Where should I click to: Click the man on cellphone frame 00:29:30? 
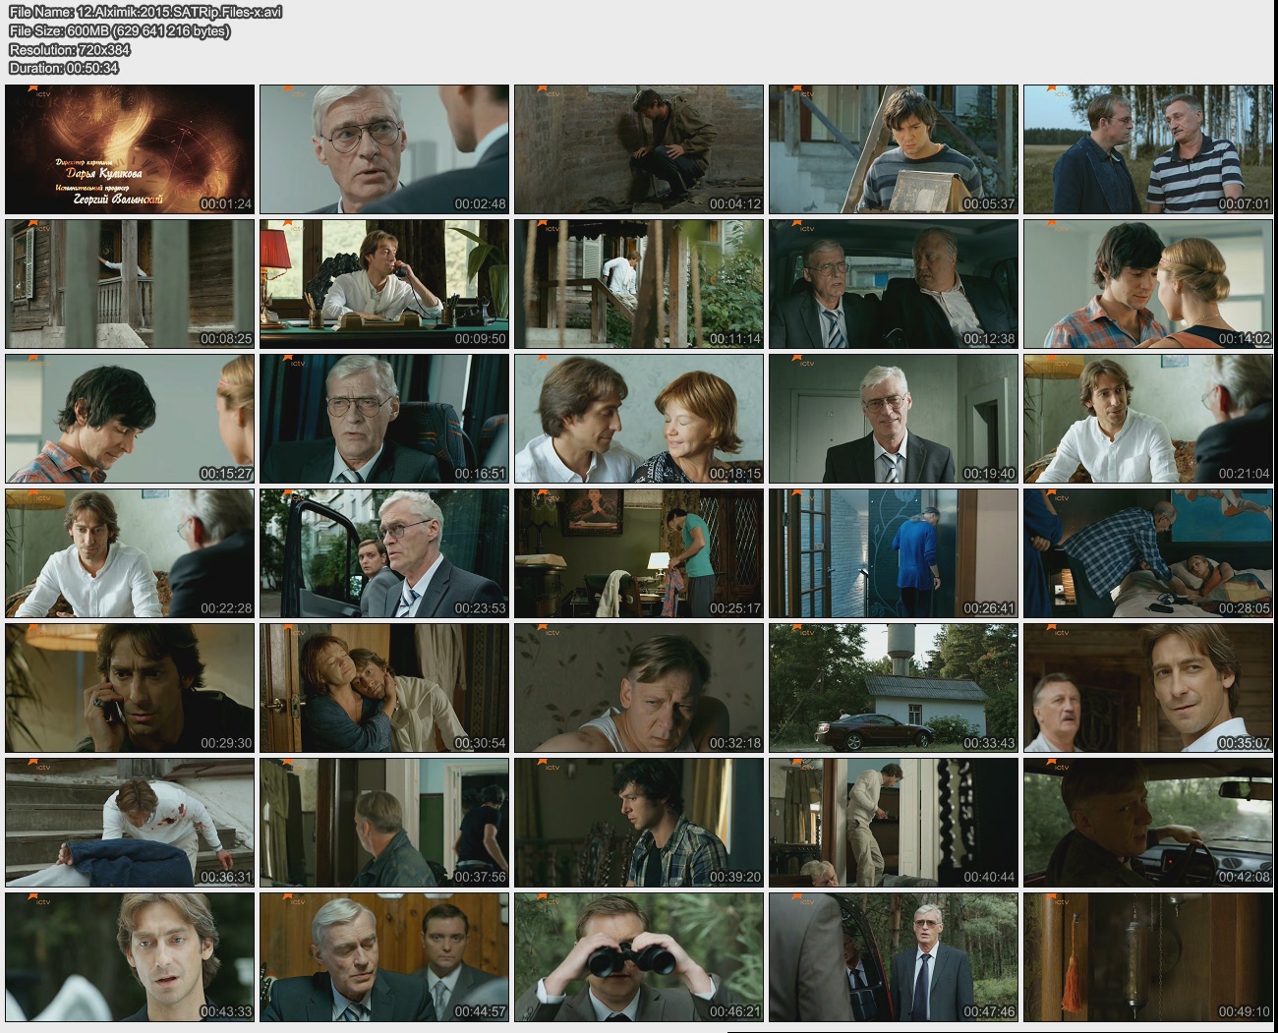coord(130,688)
